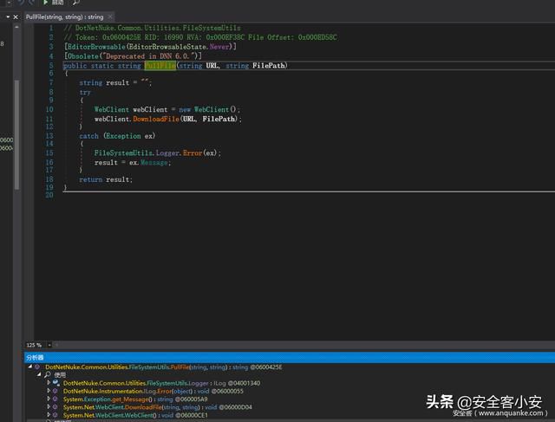This screenshot has width=555, height=422.
Task: Click the method icon of the PullFile root node
Action: pos(36,367)
